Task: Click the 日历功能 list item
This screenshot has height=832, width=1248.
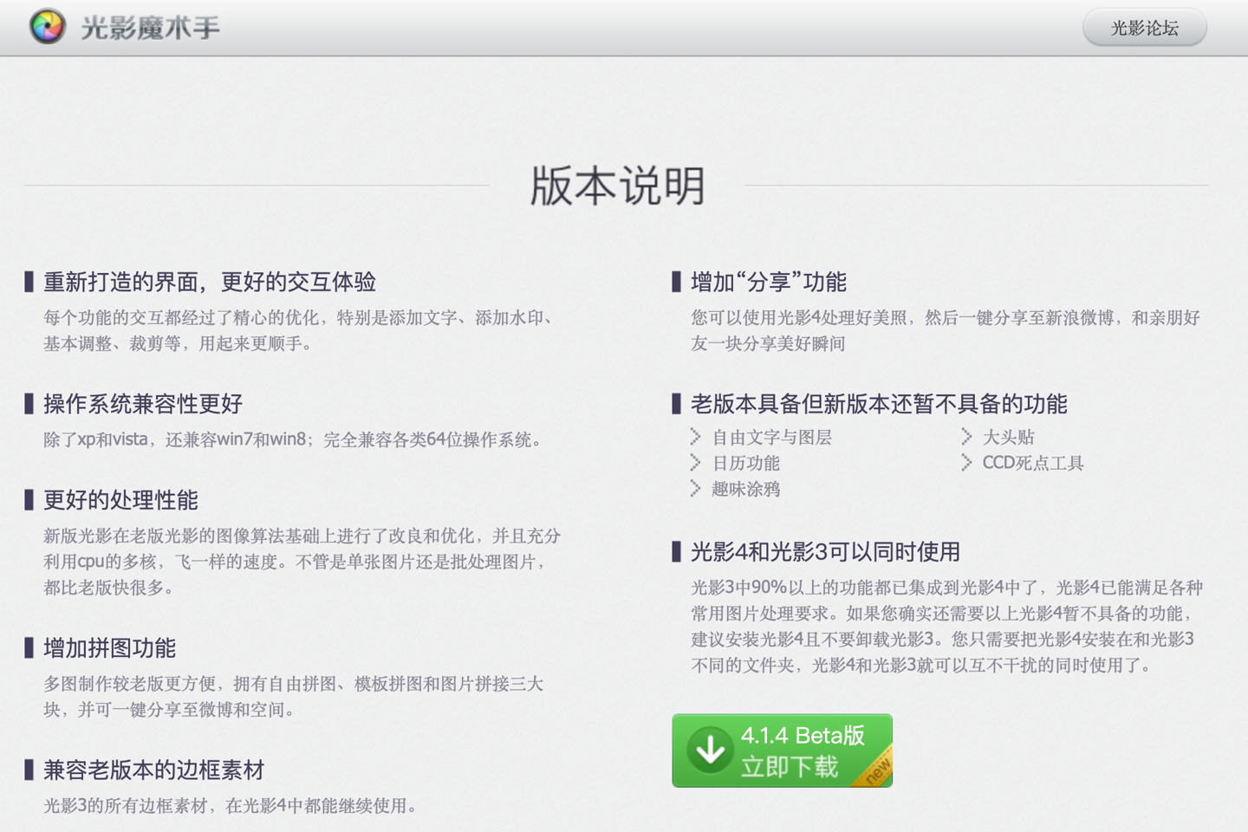Action: [x=745, y=464]
